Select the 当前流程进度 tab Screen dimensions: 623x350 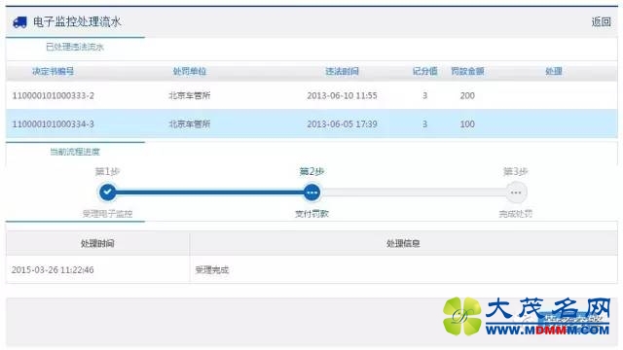tap(75, 152)
